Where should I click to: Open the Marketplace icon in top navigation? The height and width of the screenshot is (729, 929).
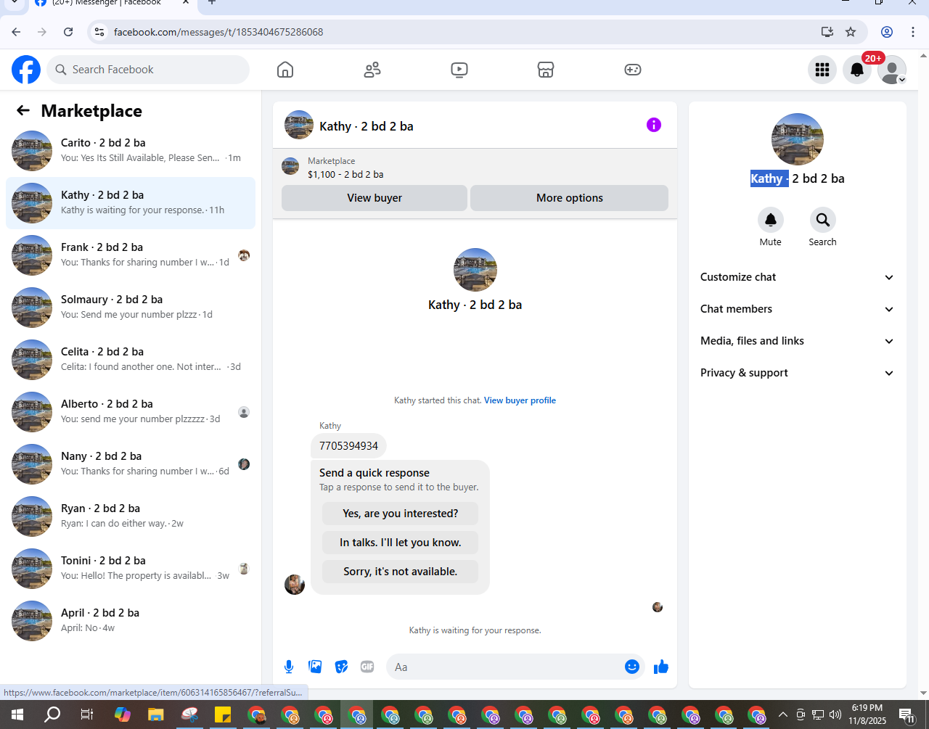(546, 70)
